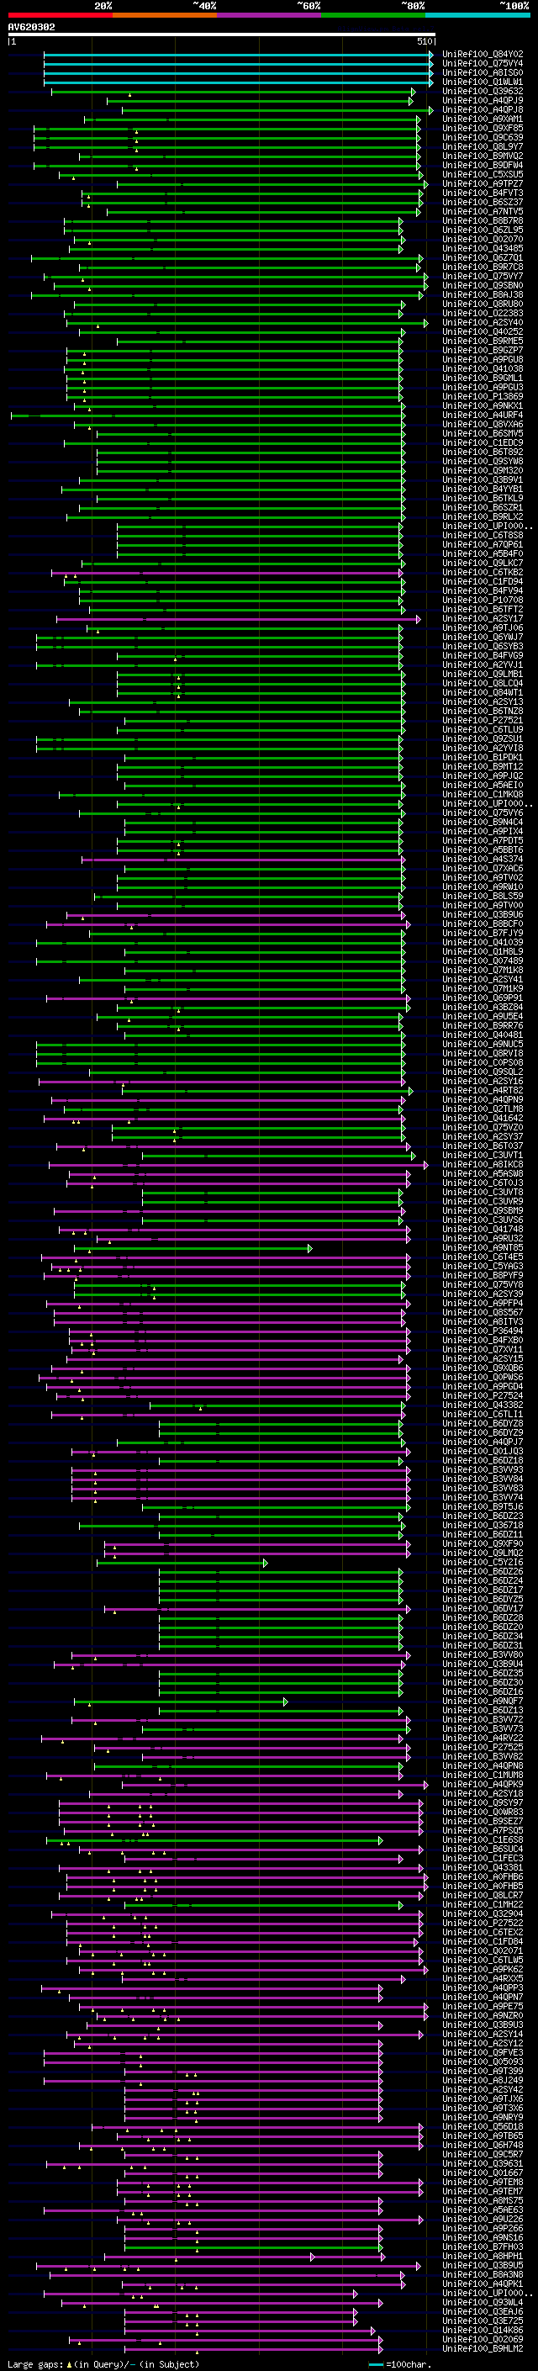Click the purple alignment bar for C6TKB2
The image size is (538, 2371).
coord(227,573)
